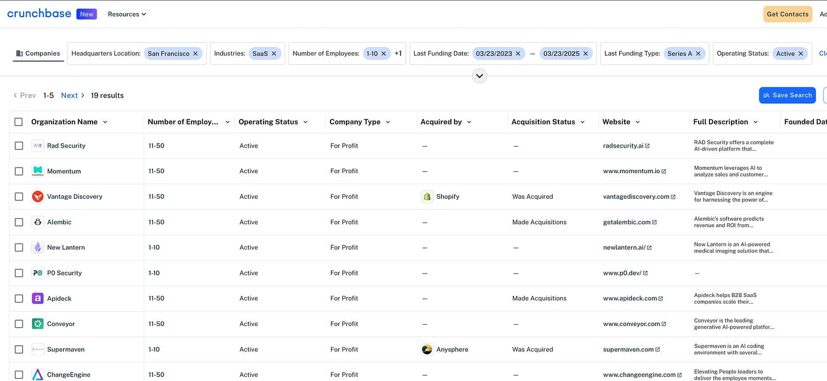Screen dimensions: 827x381
Task: Select the Companies tab
Action: coord(38,53)
